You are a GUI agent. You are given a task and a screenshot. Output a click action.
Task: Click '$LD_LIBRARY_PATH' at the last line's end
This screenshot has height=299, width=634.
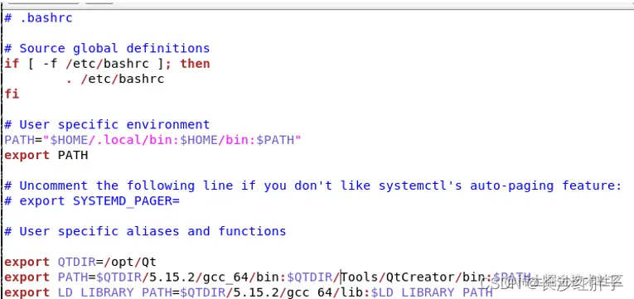[x=432, y=292]
